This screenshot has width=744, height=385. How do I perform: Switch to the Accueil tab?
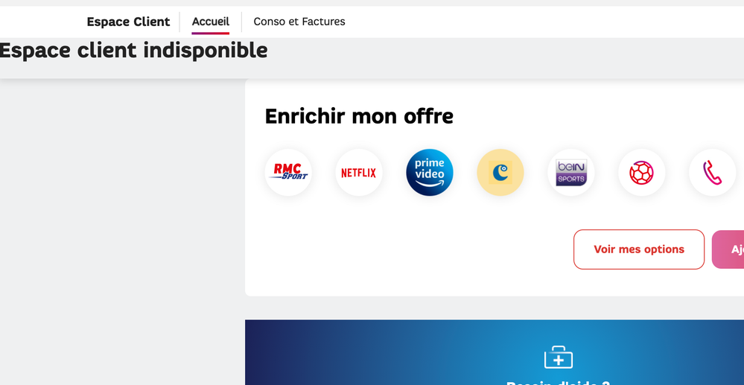coord(211,22)
